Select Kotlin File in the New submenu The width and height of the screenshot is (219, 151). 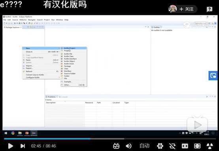[x=74, y=54]
